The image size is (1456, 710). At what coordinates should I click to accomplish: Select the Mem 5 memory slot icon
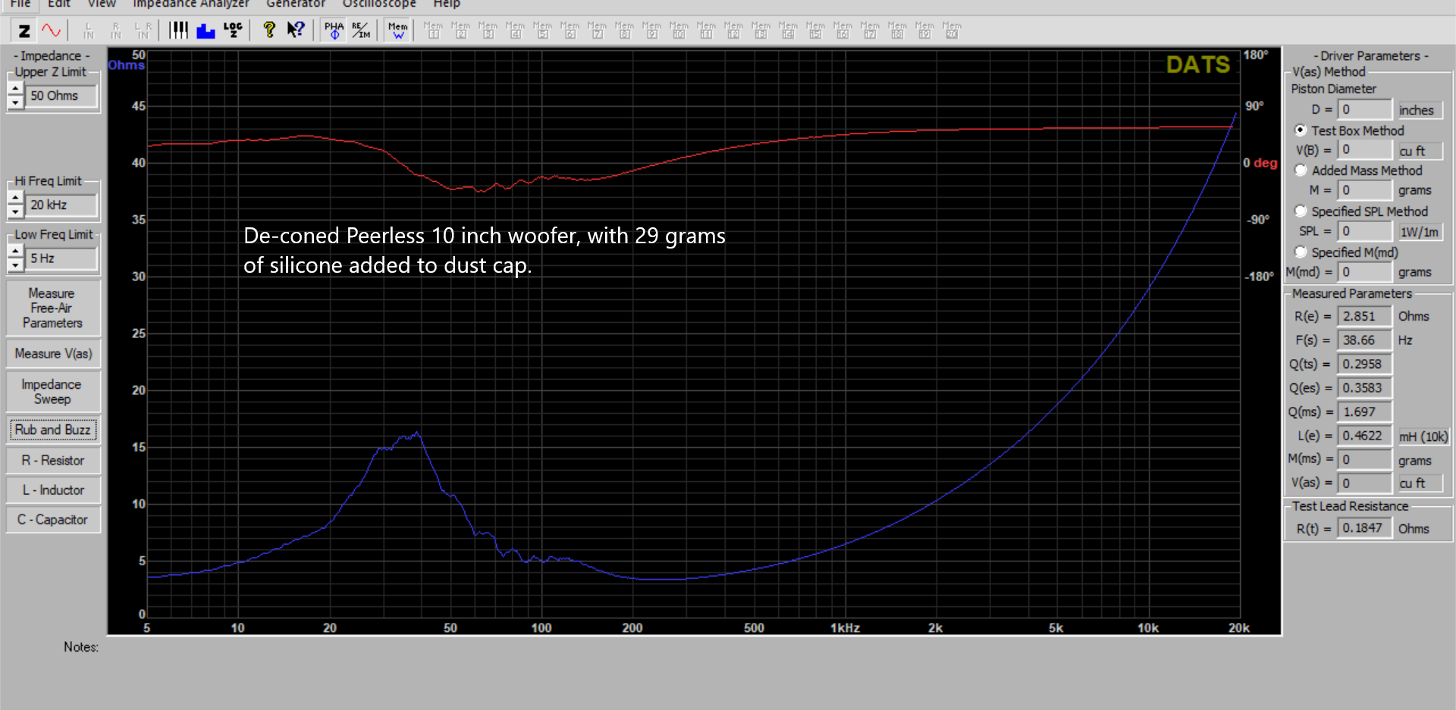[542, 31]
